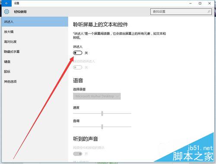Adjust the 音调 slider handle
The width and height of the screenshot is (216, 164).
click(102, 127)
